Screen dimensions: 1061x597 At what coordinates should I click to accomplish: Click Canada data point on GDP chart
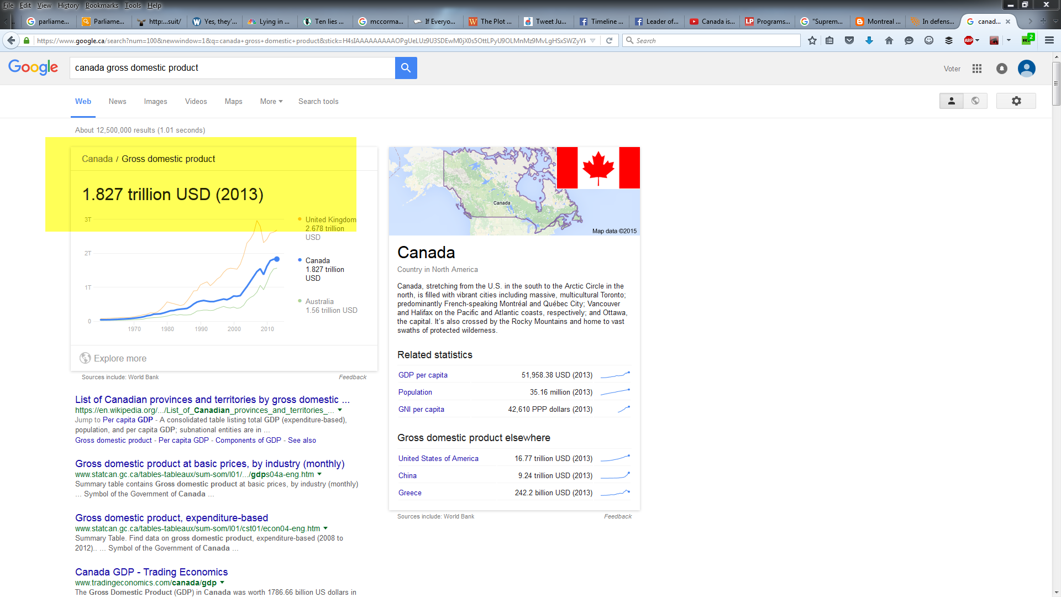click(277, 259)
